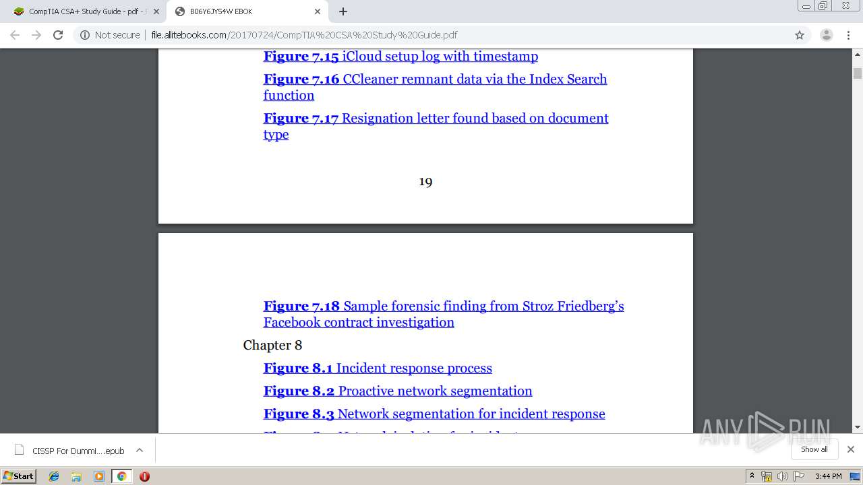Go back to previous page
863x485 pixels.
(x=15, y=35)
